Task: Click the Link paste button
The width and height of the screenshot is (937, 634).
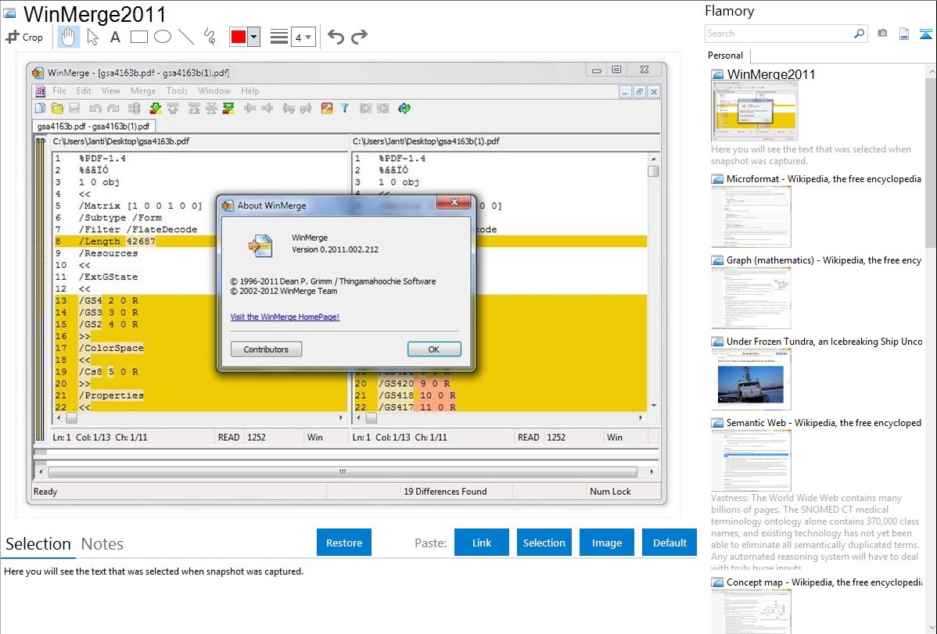Action: (482, 543)
